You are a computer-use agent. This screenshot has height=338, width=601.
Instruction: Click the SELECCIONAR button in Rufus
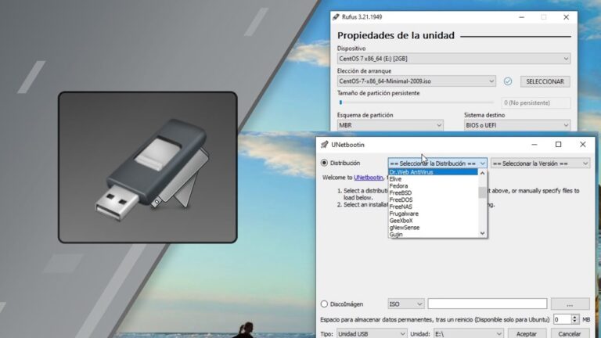pos(545,81)
